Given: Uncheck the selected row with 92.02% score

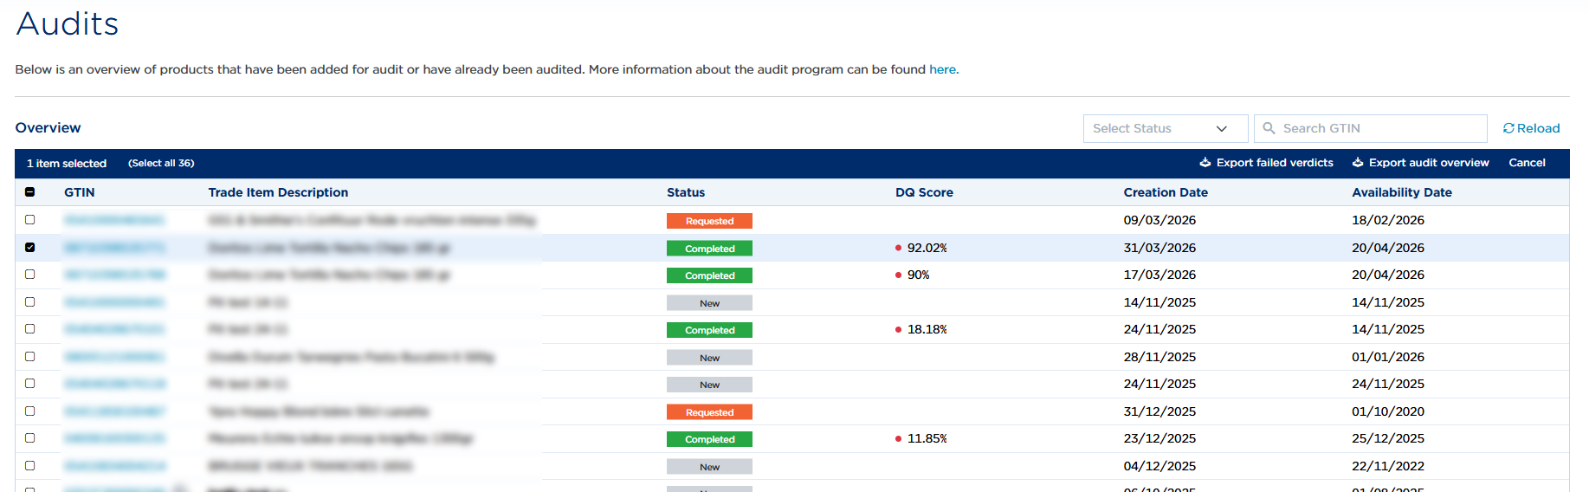Looking at the screenshot, I should 29,248.
